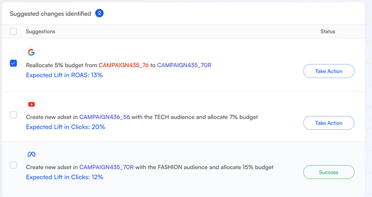Open CAMPAIGN435_70R link in Meta suggestion
Screen dimensions: 372x197
click(106, 167)
